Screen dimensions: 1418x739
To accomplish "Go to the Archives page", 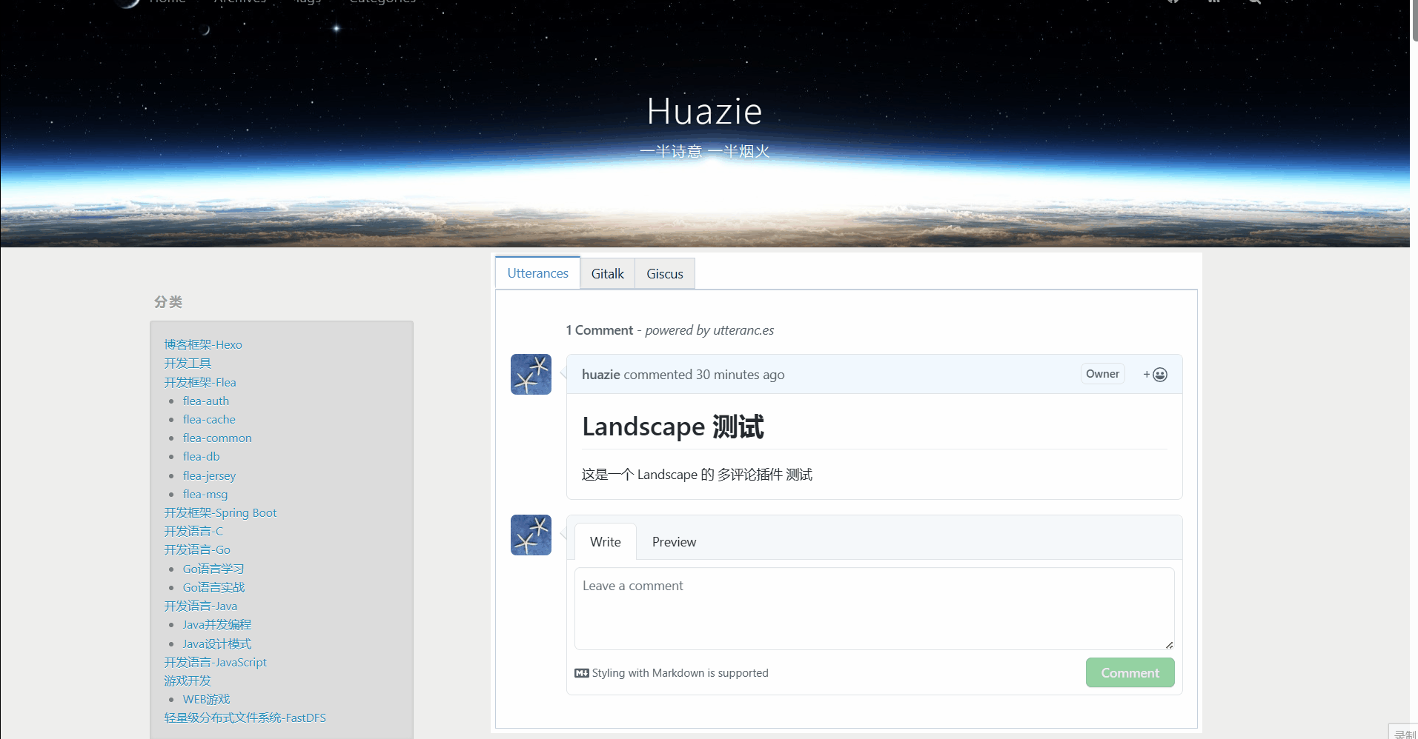I will click(x=240, y=2).
